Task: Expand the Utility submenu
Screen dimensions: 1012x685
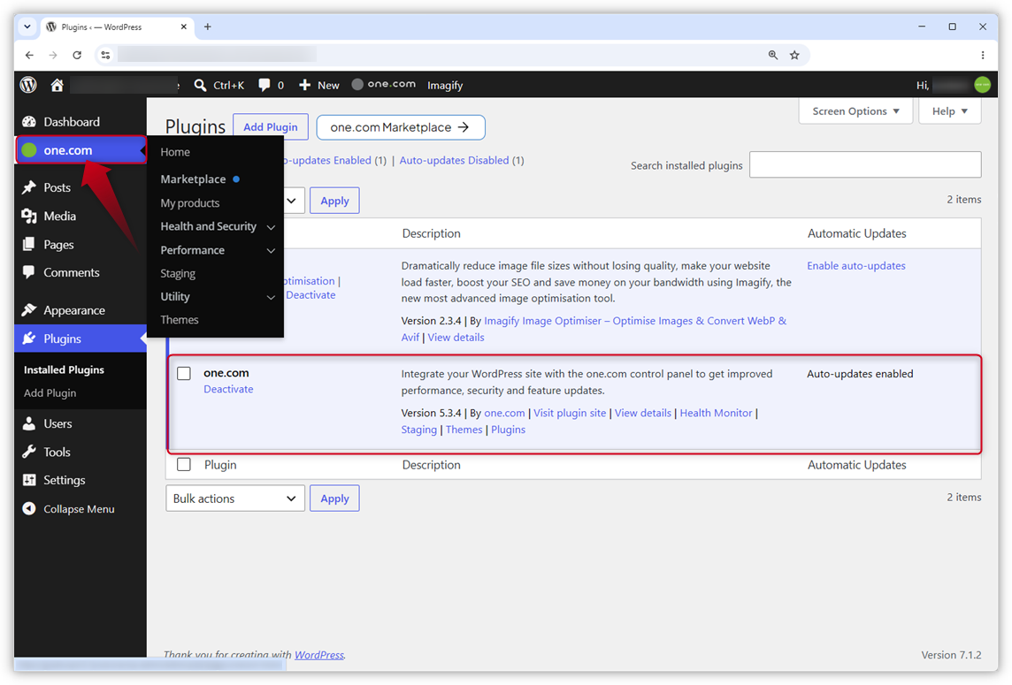Action: pyautogui.click(x=271, y=297)
